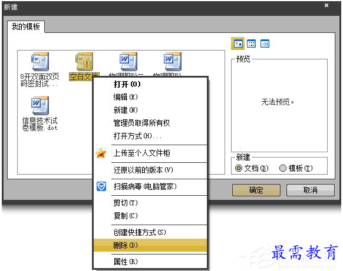Close the 新建 dialog window
This screenshot has height=271, width=343.
pos(326,5)
